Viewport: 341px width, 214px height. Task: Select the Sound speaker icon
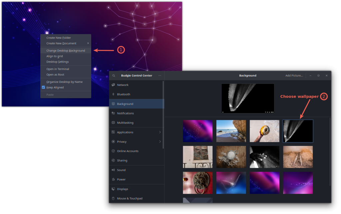[114, 170]
